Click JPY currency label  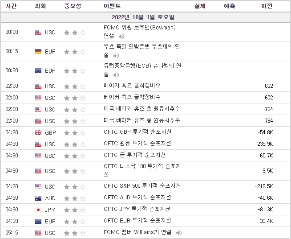pos(50,210)
